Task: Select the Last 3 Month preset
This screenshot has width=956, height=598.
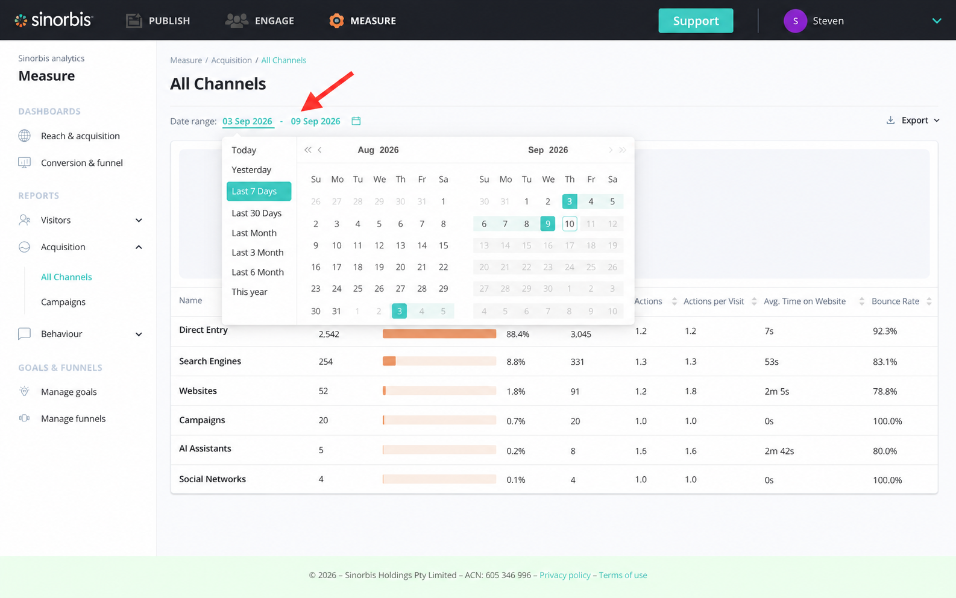Action: pyautogui.click(x=259, y=253)
